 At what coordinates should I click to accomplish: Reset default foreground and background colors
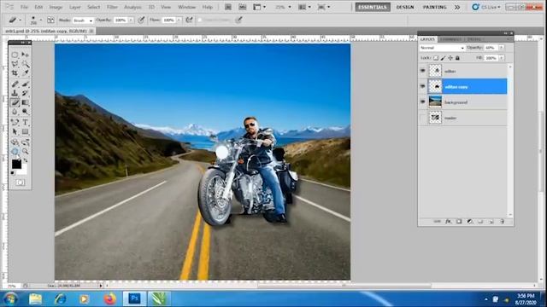click(13, 172)
